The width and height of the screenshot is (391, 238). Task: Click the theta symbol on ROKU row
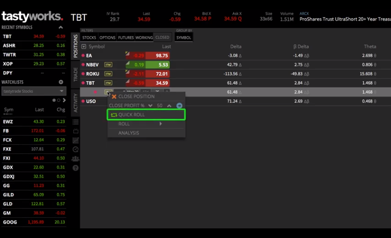[x=375, y=74]
